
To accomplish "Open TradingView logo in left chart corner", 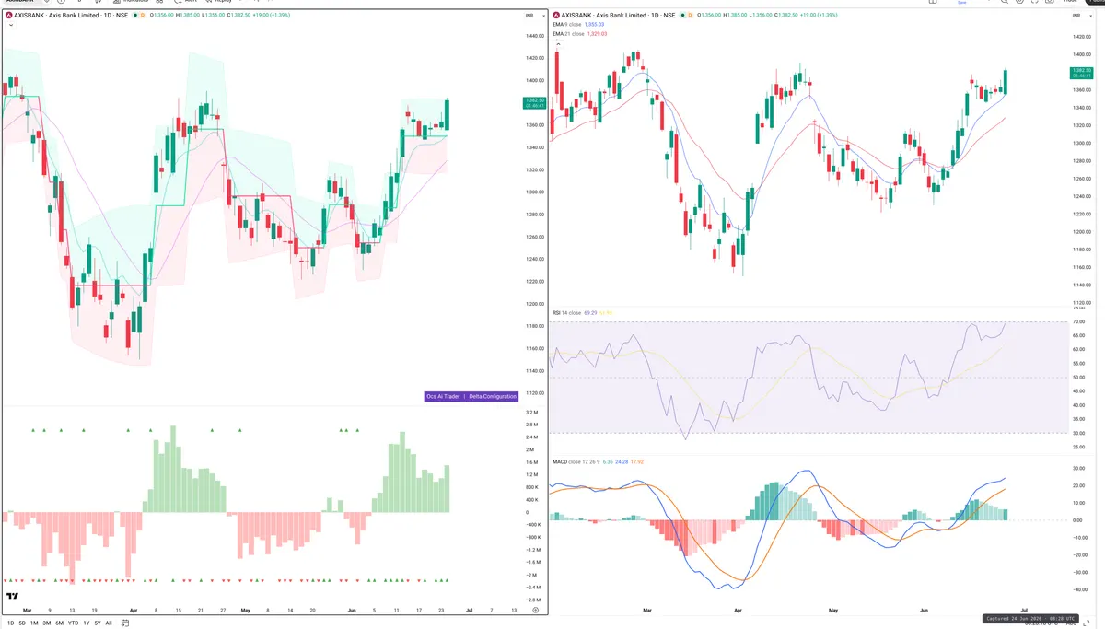I will click(x=13, y=597).
